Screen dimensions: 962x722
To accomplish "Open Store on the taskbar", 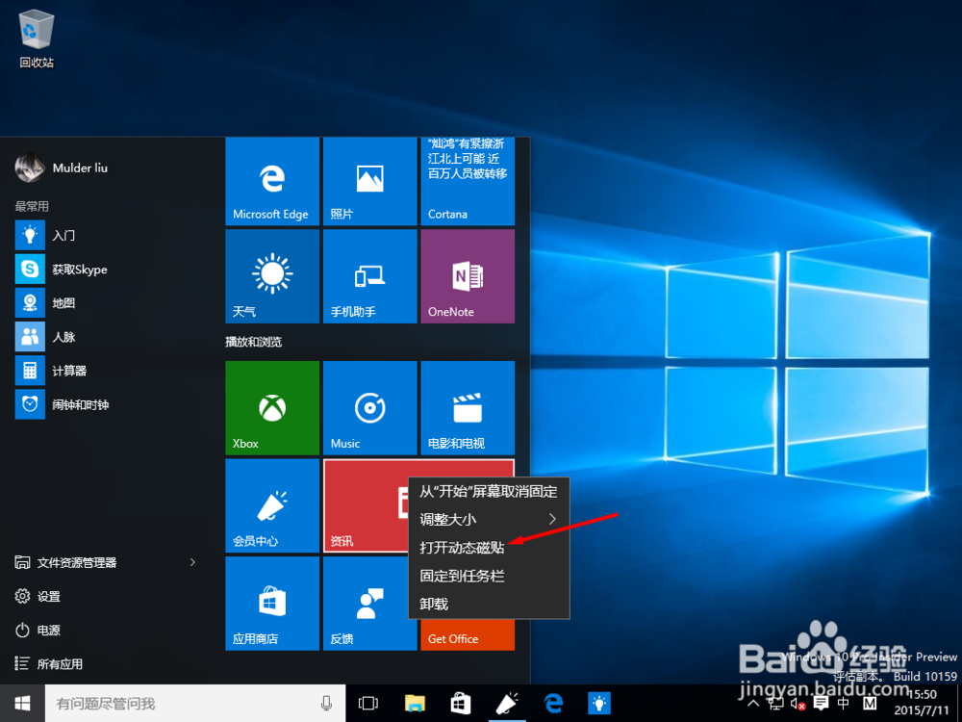I will pyautogui.click(x=461, y=703).
